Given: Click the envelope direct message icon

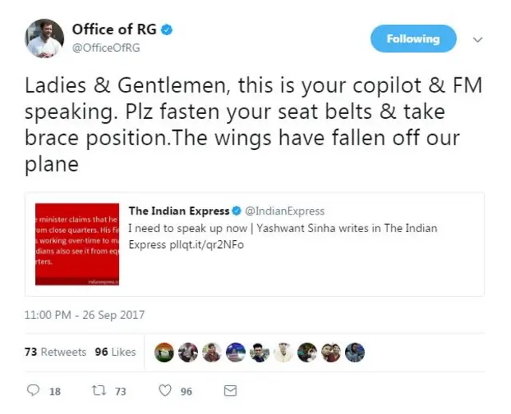Looking at the screenshot, I should click(x=230, y=391).
